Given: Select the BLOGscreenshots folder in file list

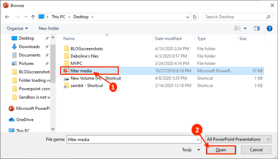Looking at the screenshot, I should (87, 49).
